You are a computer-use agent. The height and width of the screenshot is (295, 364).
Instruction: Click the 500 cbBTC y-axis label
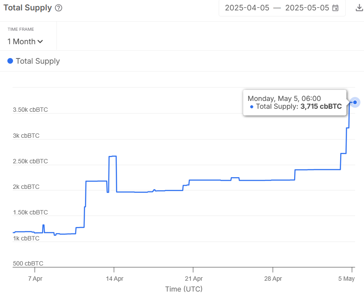click(x=28, y=263)
